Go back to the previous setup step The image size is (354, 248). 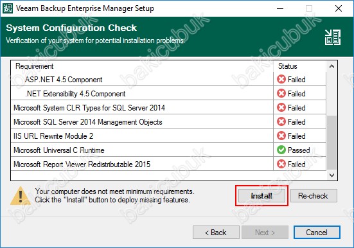[x=216, y=232]
